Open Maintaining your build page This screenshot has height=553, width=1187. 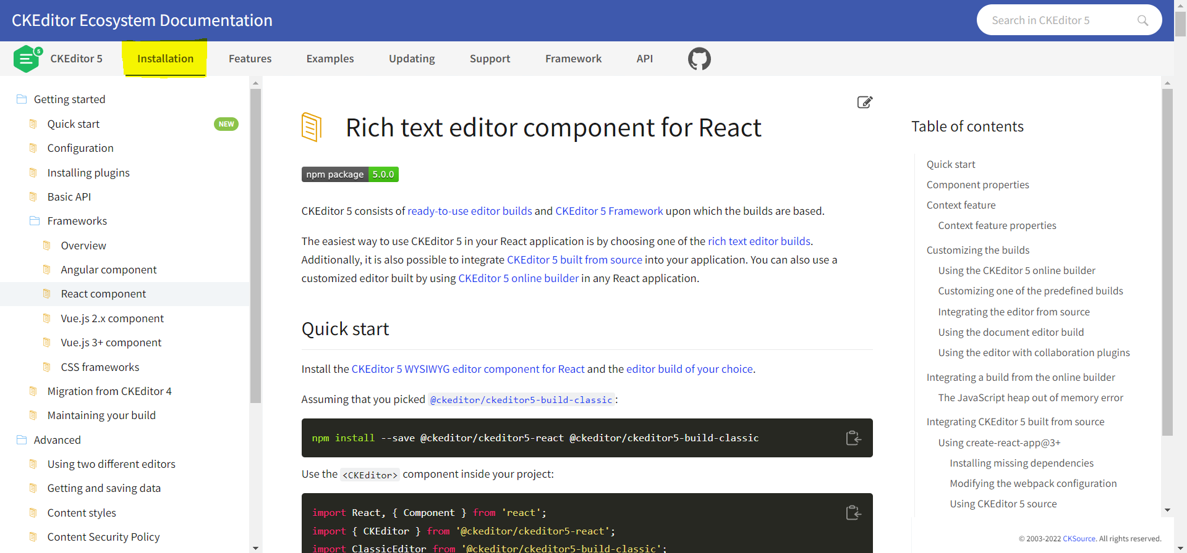pyautogui.click(x=101, y=415)
